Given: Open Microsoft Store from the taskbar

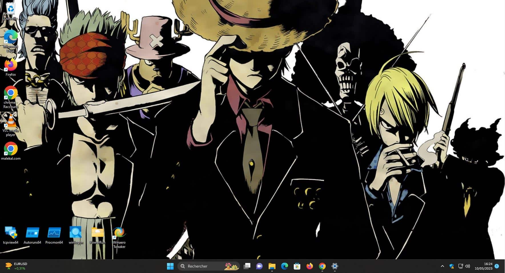Looking at the screenshot, I should [x=297, y=266].
